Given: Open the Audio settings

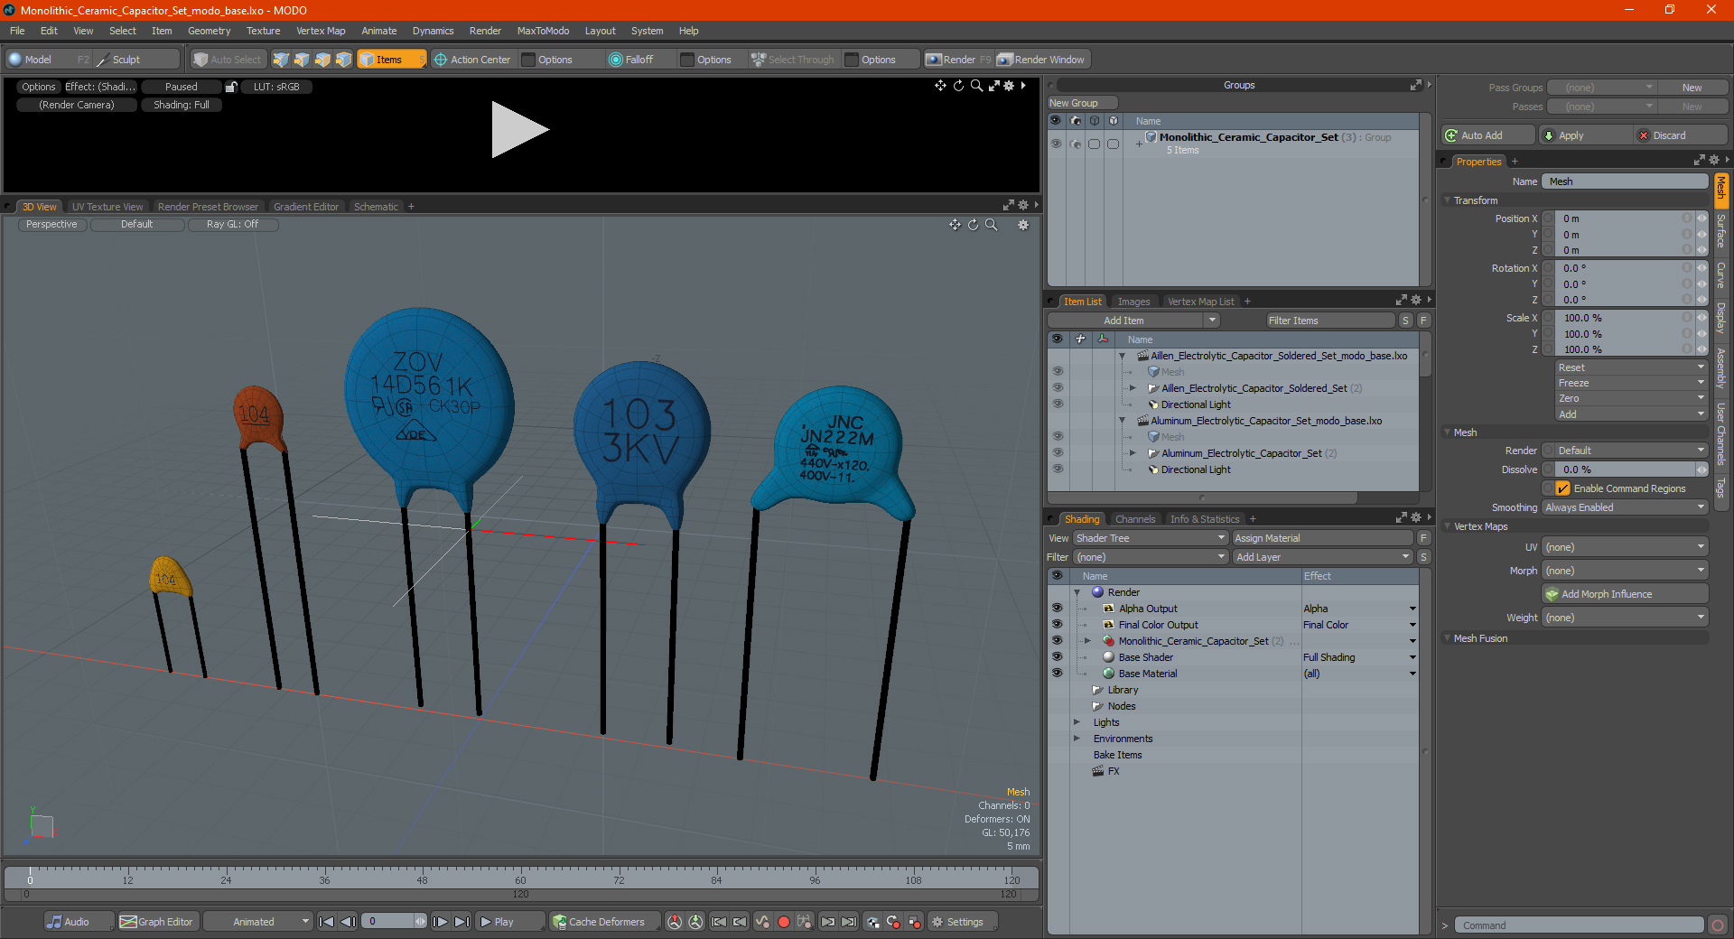Looking at the screenshot, I should click(79, 922).
